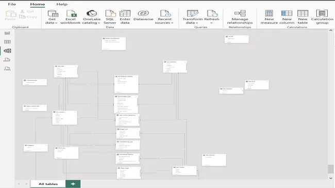Click the vertical scrollbar down arrow

click(331, 178)
